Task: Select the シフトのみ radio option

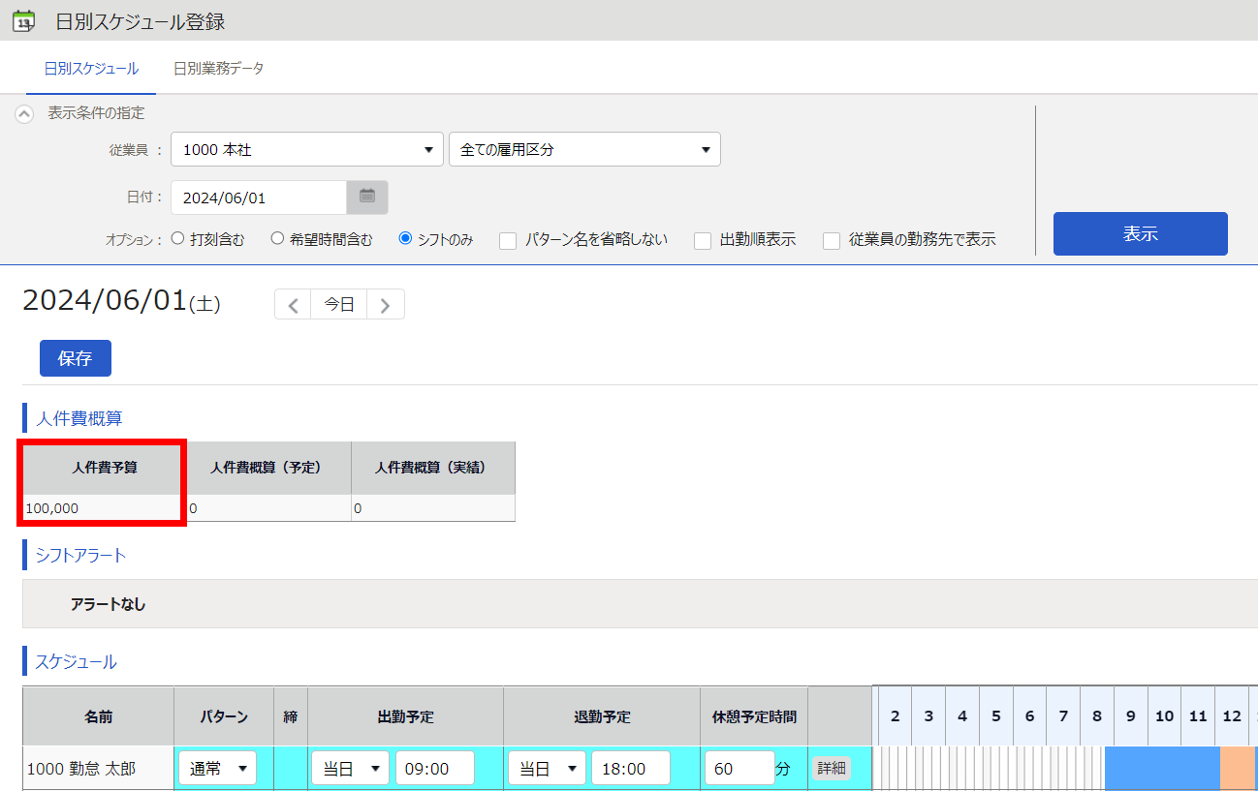Action: pyautogui.click(x=406, y=238)
